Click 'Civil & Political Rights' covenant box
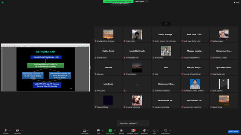 33,76
